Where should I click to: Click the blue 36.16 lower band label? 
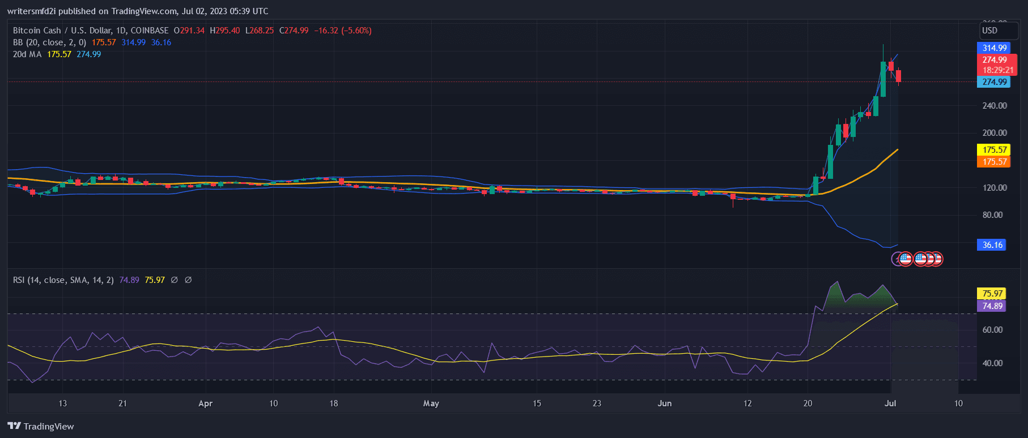[x=992, y=245]
